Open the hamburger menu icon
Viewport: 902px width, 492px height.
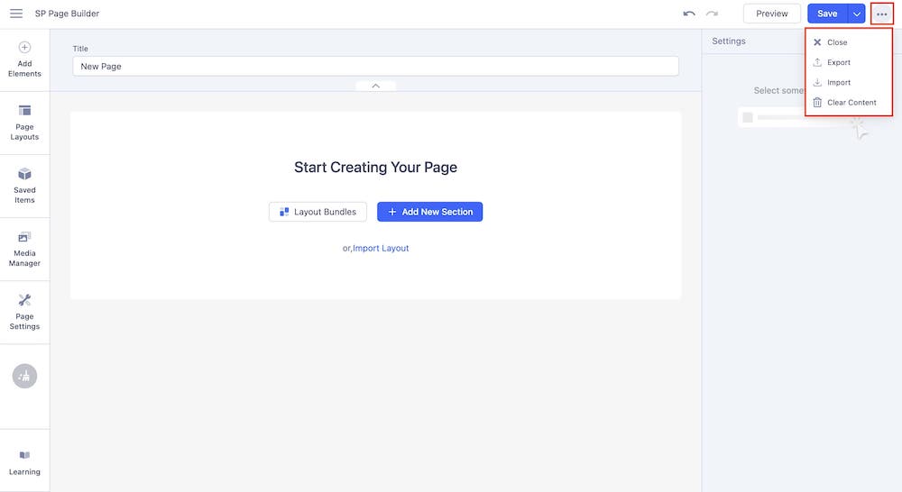point(16,14)
